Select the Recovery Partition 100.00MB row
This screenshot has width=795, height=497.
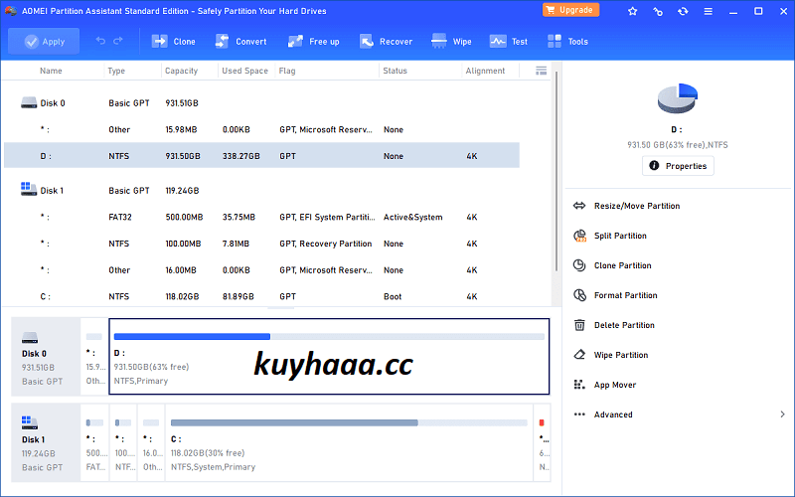[261, 244]
